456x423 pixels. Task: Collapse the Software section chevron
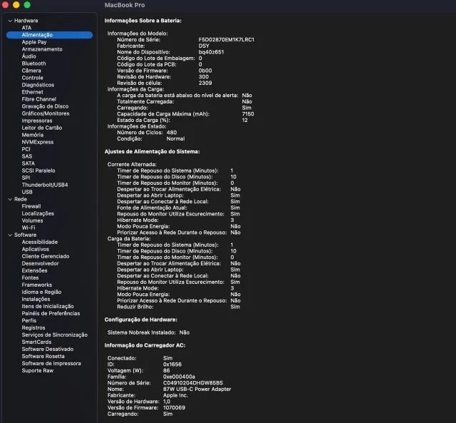[x=10, y=235]
